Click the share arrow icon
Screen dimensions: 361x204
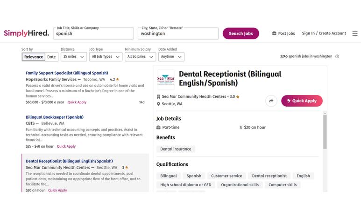tap(271, 101)
